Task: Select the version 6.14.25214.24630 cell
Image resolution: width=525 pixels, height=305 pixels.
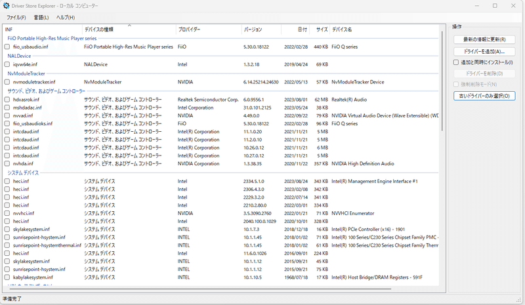Action: pos(261,82)
